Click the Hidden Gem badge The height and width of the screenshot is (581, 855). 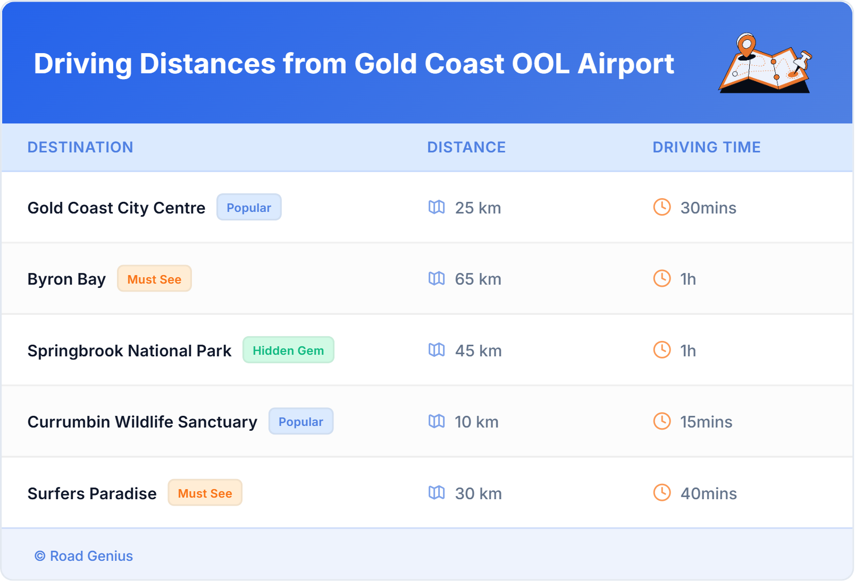click(x=288, y=351)
